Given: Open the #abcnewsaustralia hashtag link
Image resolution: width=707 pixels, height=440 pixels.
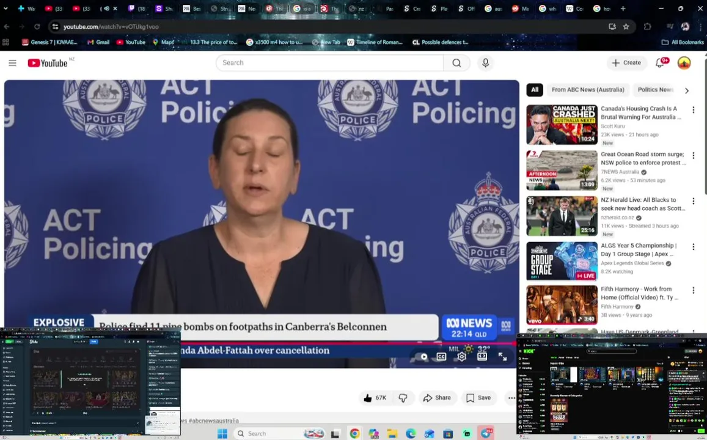Looking at the screenshot, I should pyautogui.click(x=214, y=420).
